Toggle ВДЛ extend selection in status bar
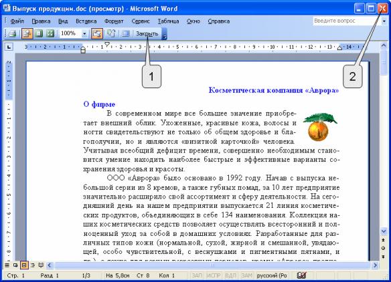Image resolution: width=391 pixels, height=282 pixels. (x=230, y=275)
